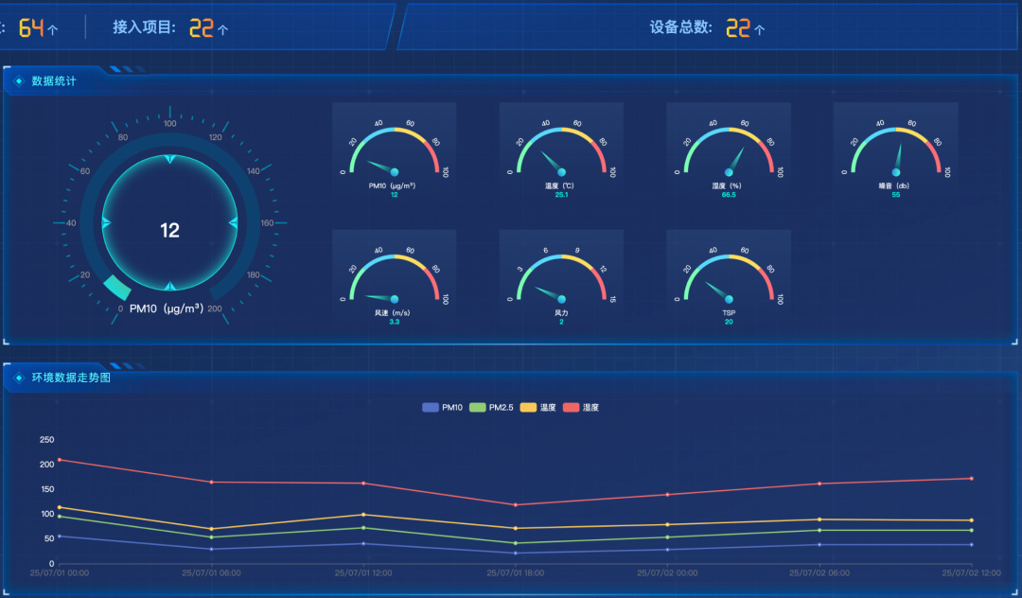Viewport: 1022px width, 598px height.
Task: Select the 数据统计 panel title
Action: [54, 80]
